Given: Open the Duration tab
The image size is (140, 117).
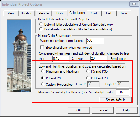Looking at the screenshot, I should [x=27, y=13].
